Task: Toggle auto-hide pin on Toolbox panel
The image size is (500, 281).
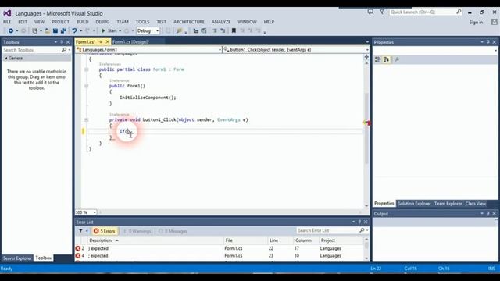Action: pos(62,42)
